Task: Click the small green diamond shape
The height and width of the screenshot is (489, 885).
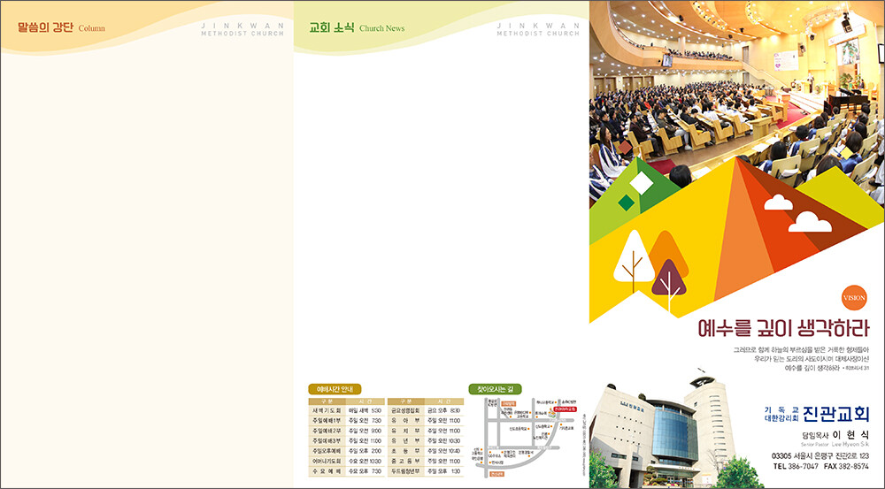Action: 627,202
